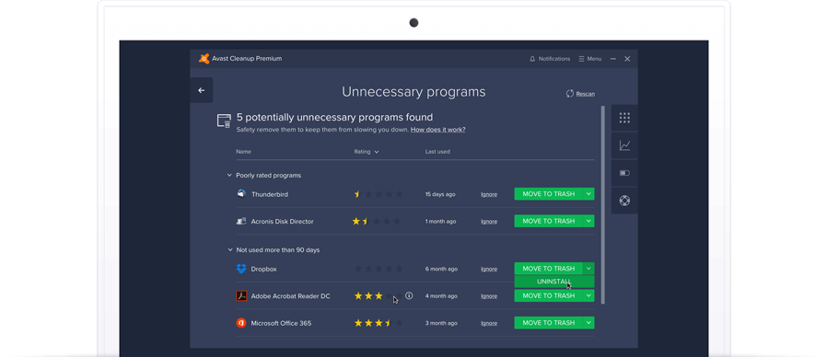Sort by Name column header
This screenshot has width=827, height=357.
click(243, 152)
